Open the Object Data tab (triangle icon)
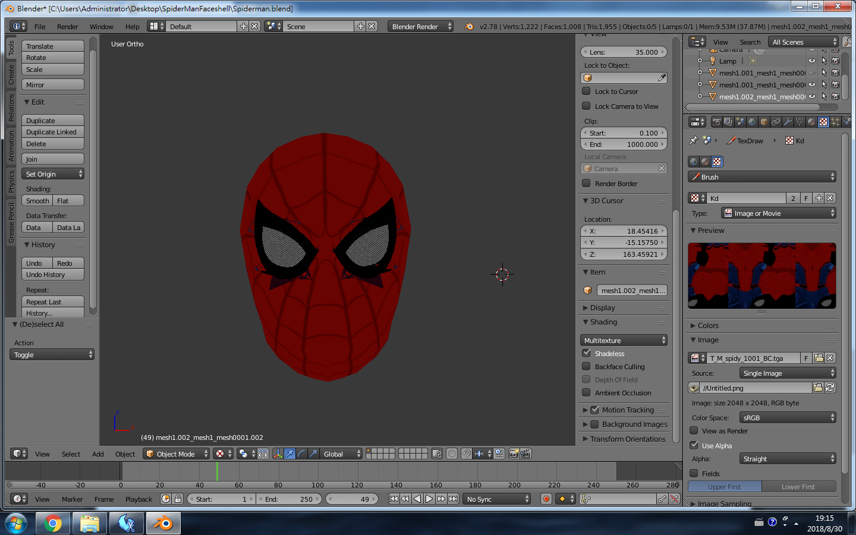 (x=800, y=122)
